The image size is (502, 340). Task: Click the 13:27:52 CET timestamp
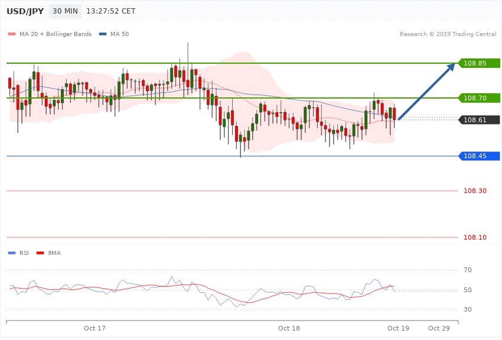pyautogui.click(x=111, y=12)
